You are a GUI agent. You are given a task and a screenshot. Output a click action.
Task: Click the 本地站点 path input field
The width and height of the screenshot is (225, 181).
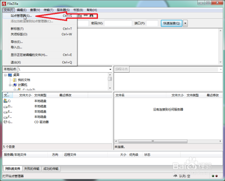[x=63, y=69]
